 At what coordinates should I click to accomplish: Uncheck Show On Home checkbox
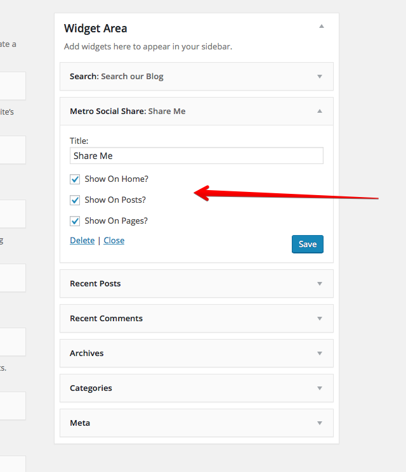click(75, 179)
